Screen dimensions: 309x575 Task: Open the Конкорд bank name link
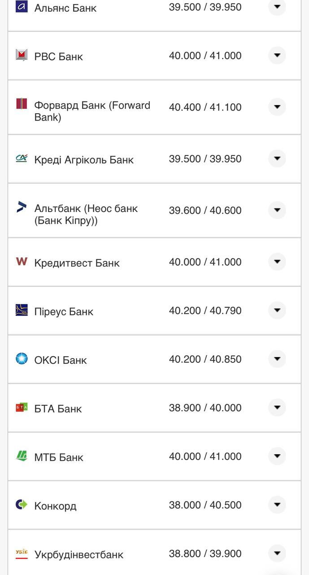click(x=55, y=506)
